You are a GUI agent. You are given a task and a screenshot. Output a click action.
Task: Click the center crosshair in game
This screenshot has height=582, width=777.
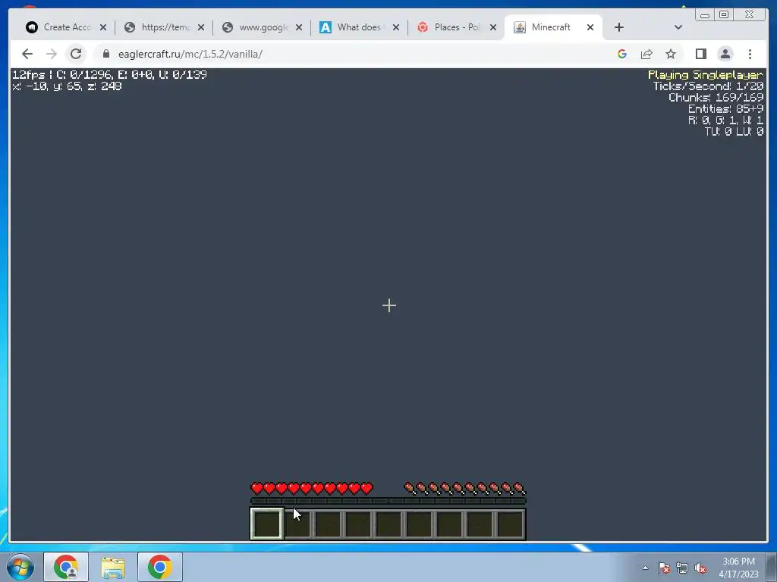pos(389,305)
